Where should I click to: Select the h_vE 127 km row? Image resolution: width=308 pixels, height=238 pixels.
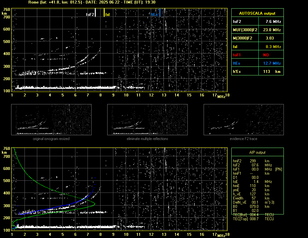pos(251,194)
